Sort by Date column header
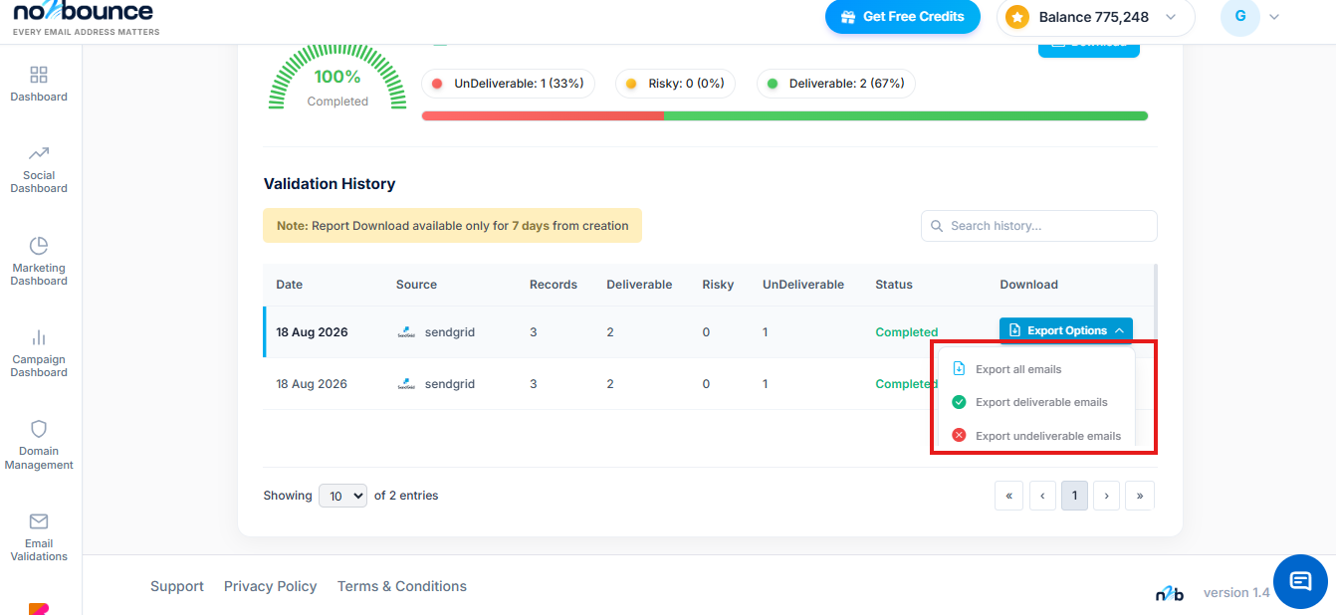Viewport: 1336px width, 615px height. pos(290,285)
